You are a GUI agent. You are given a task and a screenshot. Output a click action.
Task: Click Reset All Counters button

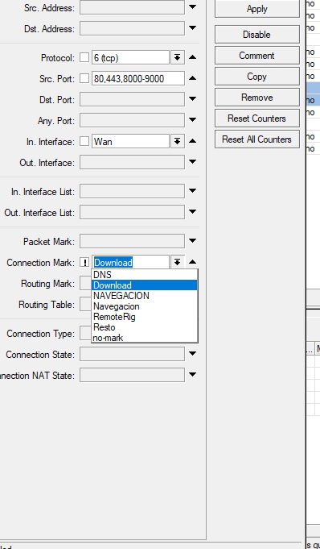[x=256, y=139]
